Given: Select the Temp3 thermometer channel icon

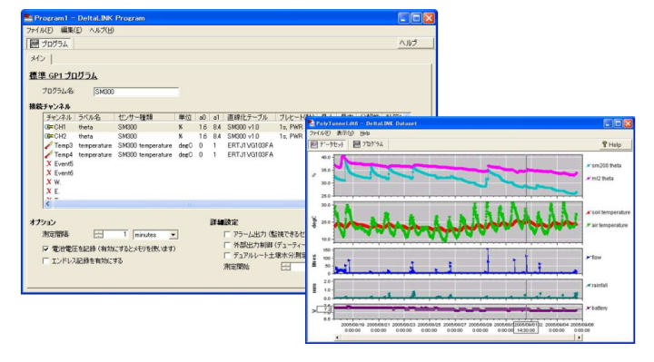Looking at the screenshot, I should [49, 145].
